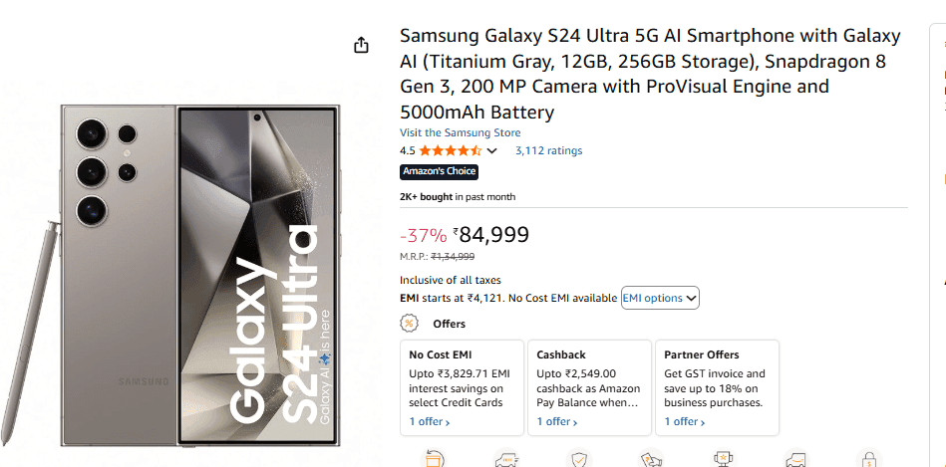Open the 1 offer link under No Cost EMI
The height and width of the screenshot is (467, 946).
[x=430, y=422]
